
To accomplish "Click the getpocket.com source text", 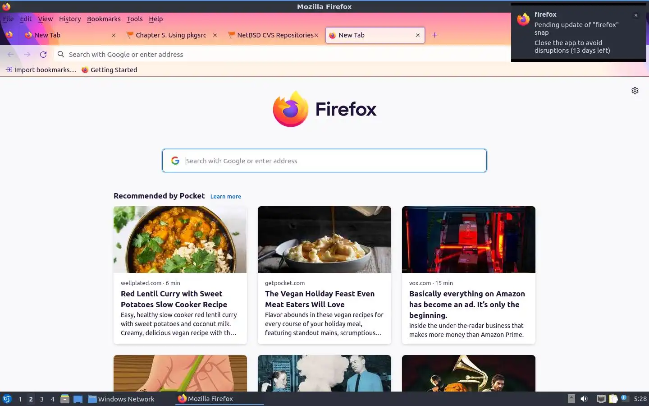I will pos(285,283).
